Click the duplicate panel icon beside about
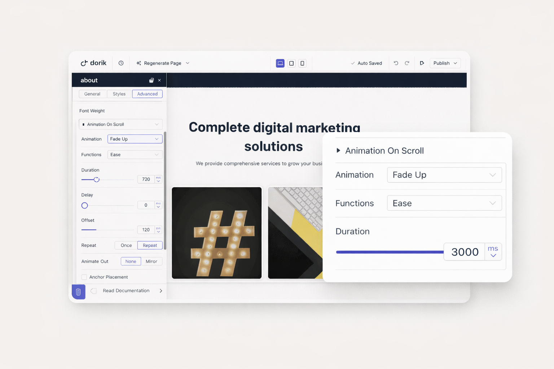This screenshot has width=554, height=369. (x=151, y=80)
